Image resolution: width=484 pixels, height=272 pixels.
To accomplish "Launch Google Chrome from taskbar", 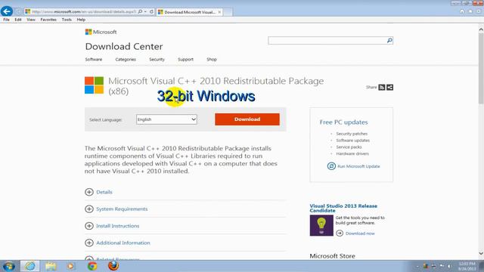I will 92,266.
